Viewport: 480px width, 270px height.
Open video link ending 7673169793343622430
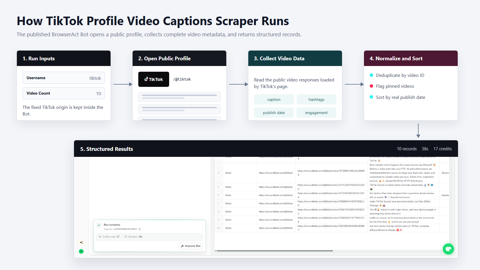pos(331,187)
